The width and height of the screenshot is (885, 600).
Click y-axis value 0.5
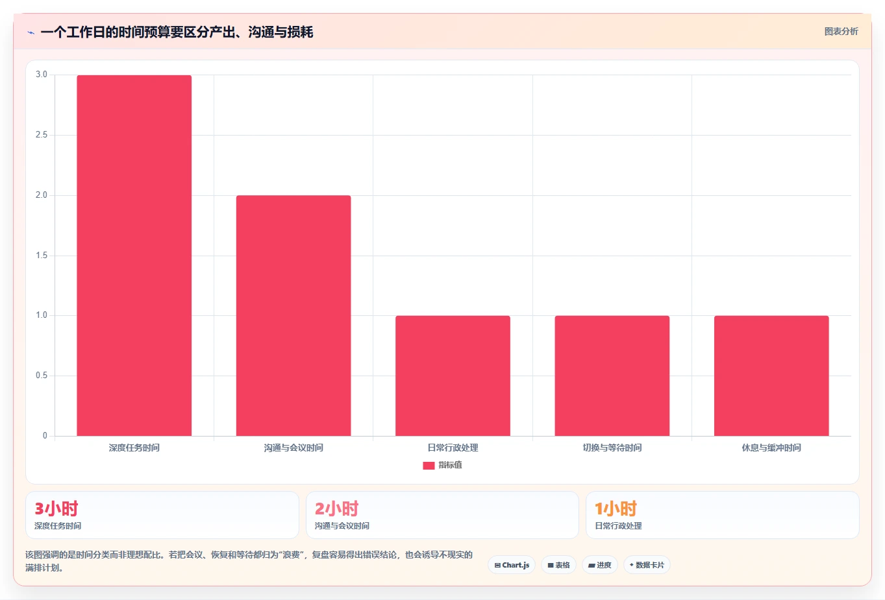click(42, 376)
